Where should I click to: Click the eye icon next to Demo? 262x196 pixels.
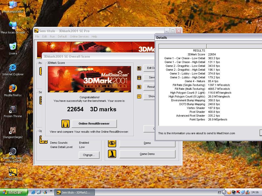click(x=112, y=143)
